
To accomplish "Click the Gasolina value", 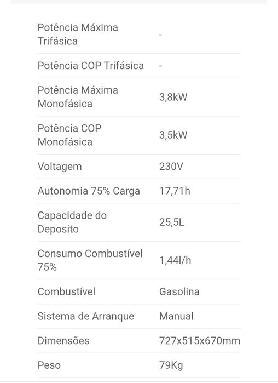I will pos(179,292).
